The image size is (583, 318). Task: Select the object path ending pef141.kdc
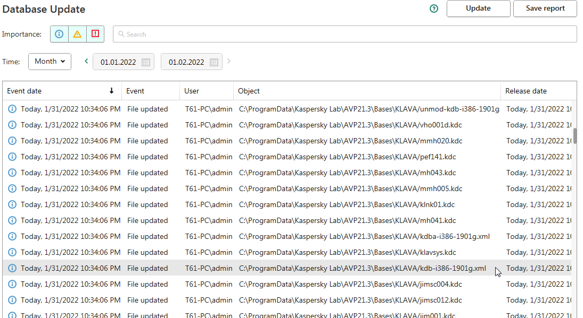[347, 157]
